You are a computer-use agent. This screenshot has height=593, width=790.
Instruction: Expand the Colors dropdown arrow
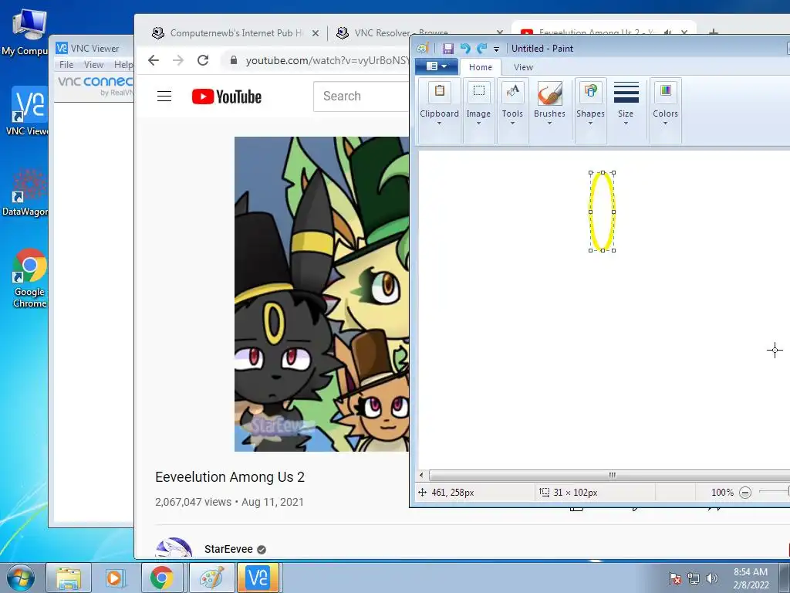coord(665,124)
